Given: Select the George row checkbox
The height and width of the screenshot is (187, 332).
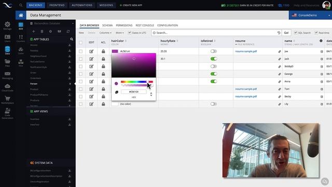Looking at the screenshot, I should click(81, 74).
